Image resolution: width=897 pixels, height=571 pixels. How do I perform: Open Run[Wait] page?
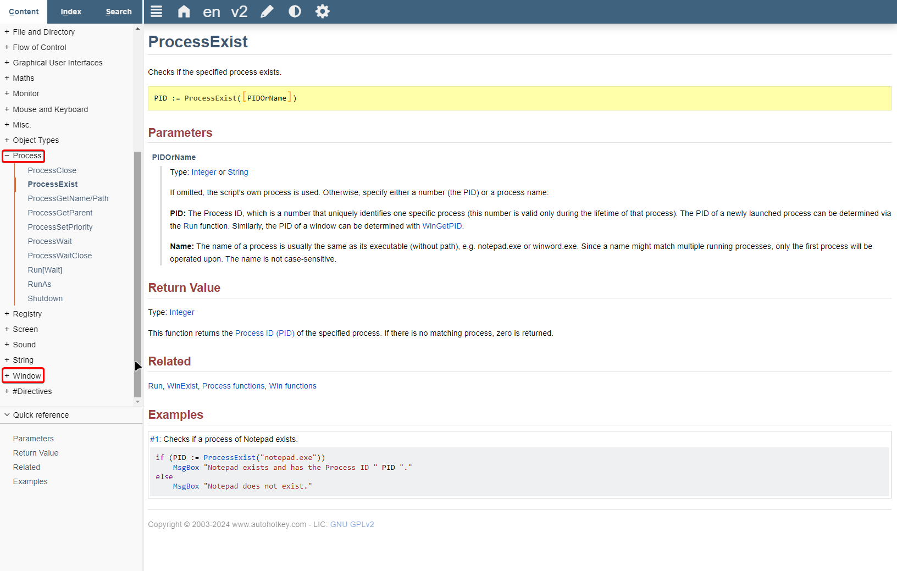(x=45, y=270)
